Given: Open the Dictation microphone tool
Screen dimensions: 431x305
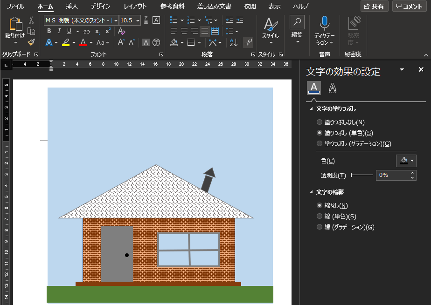Looking at the screenshot, I should coord(324,29).
